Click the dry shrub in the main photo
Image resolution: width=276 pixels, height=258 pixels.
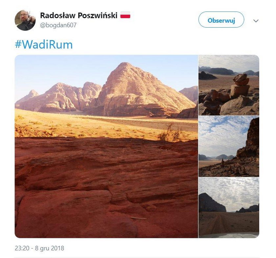pos(169,132)
